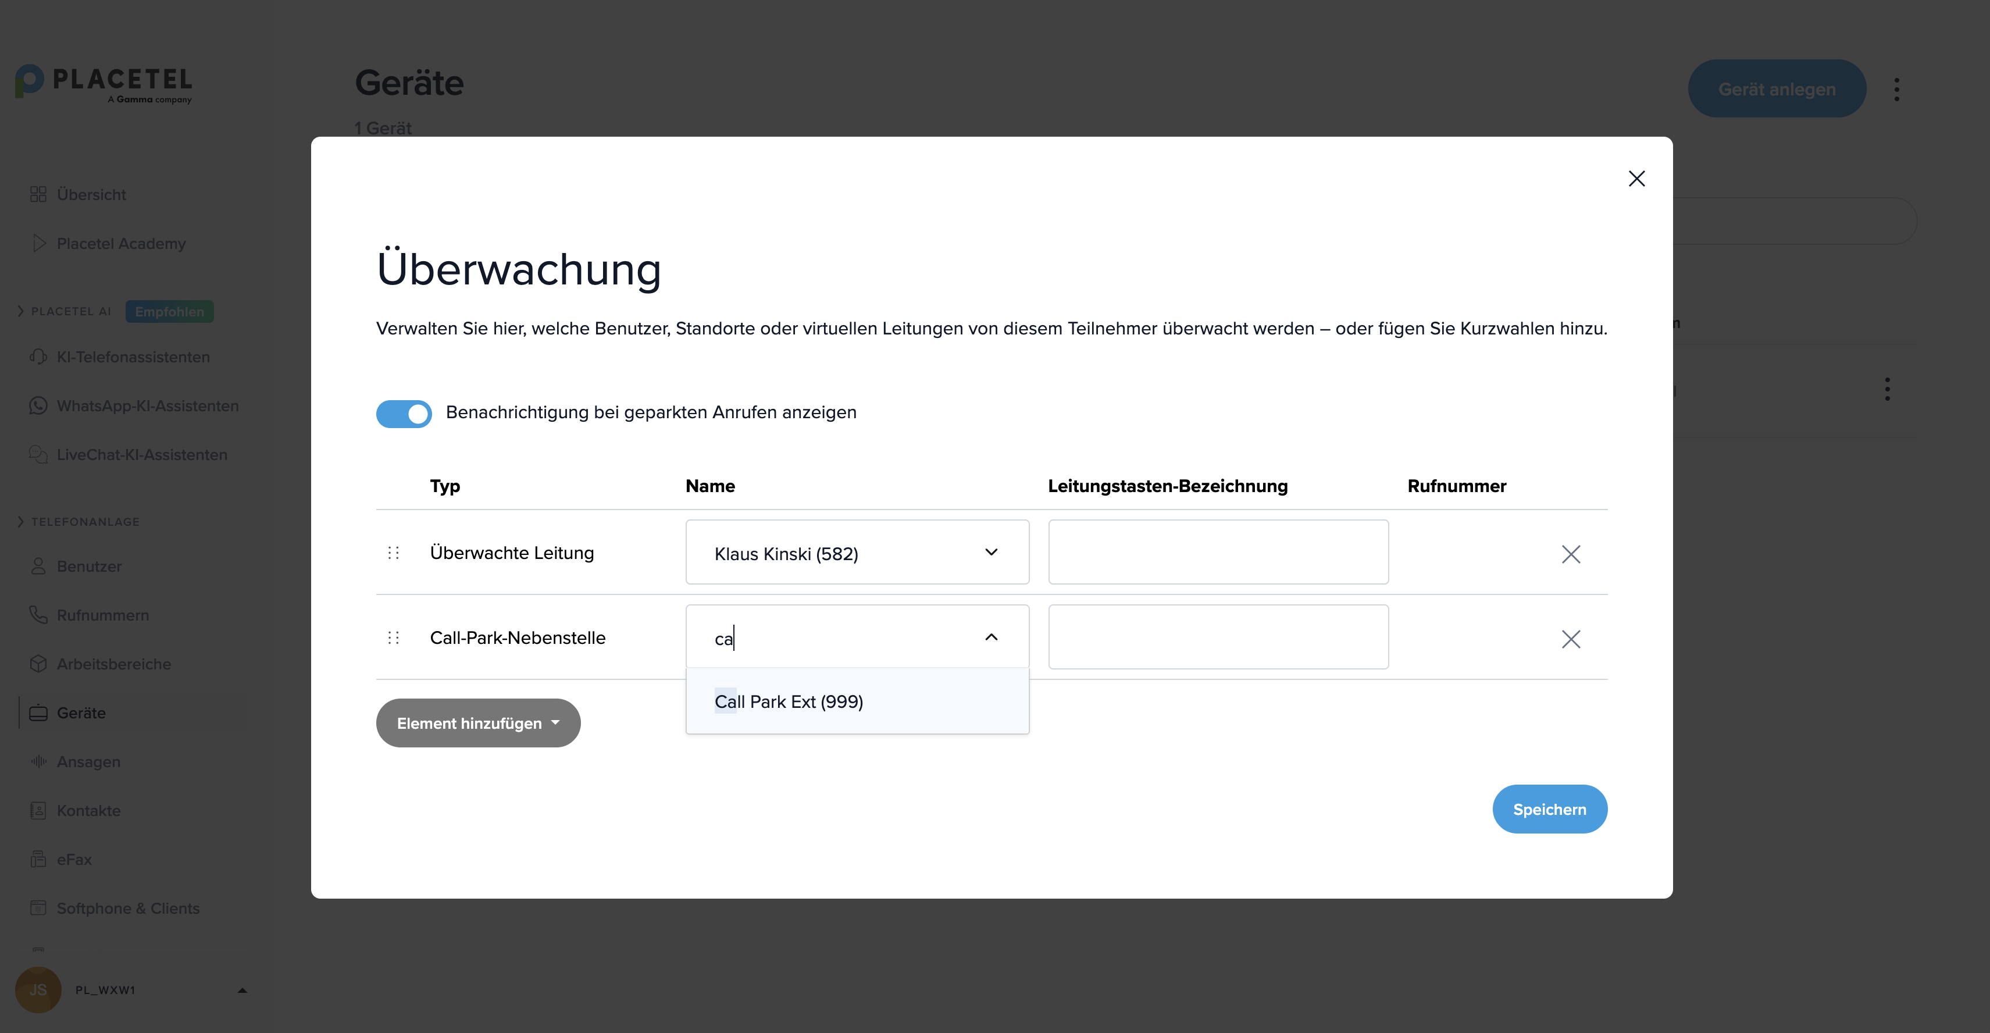Click the Arbeitsbereiche cube icon
The width and height of the screenshot is (1990, 1033).
coord(38,664)
